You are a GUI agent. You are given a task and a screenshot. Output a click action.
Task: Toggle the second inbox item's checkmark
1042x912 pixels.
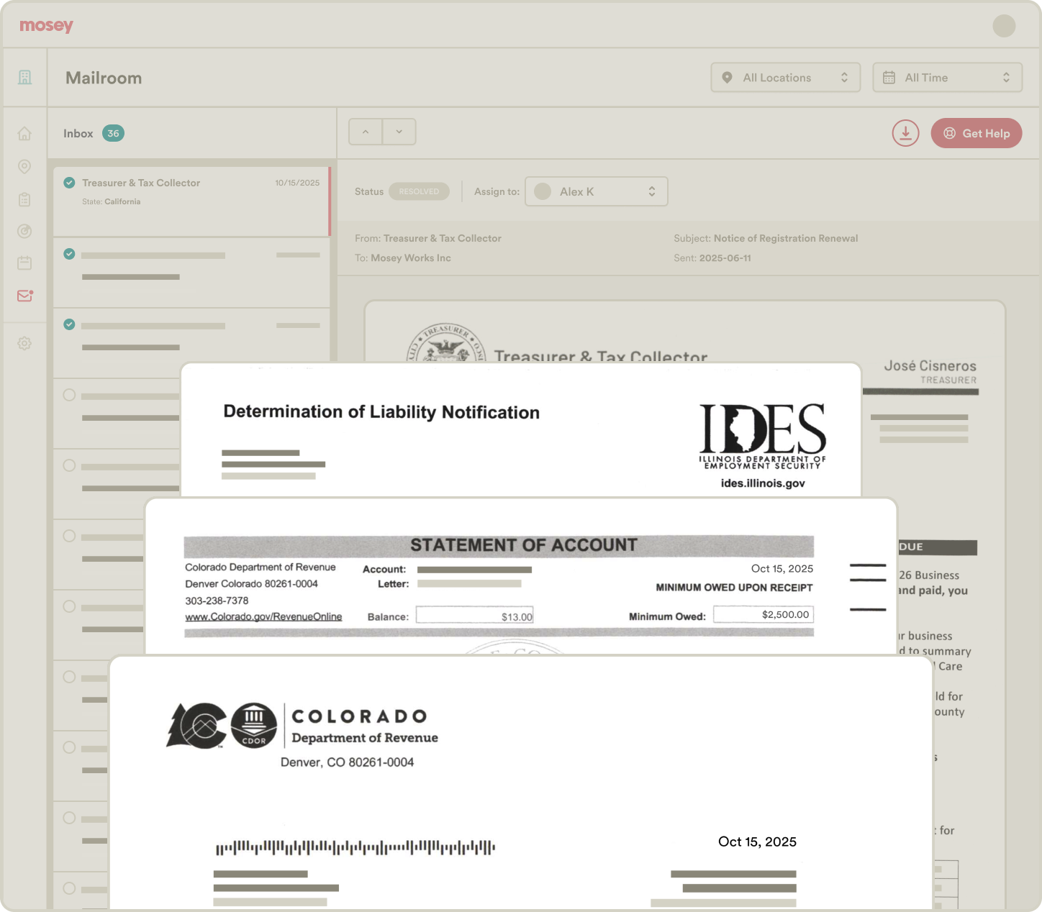click(69, 254)
